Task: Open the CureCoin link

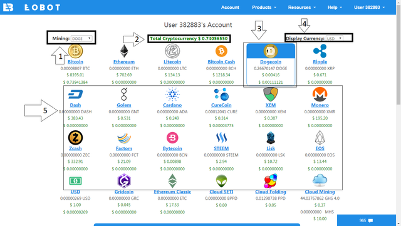Action: click(221, 105)
